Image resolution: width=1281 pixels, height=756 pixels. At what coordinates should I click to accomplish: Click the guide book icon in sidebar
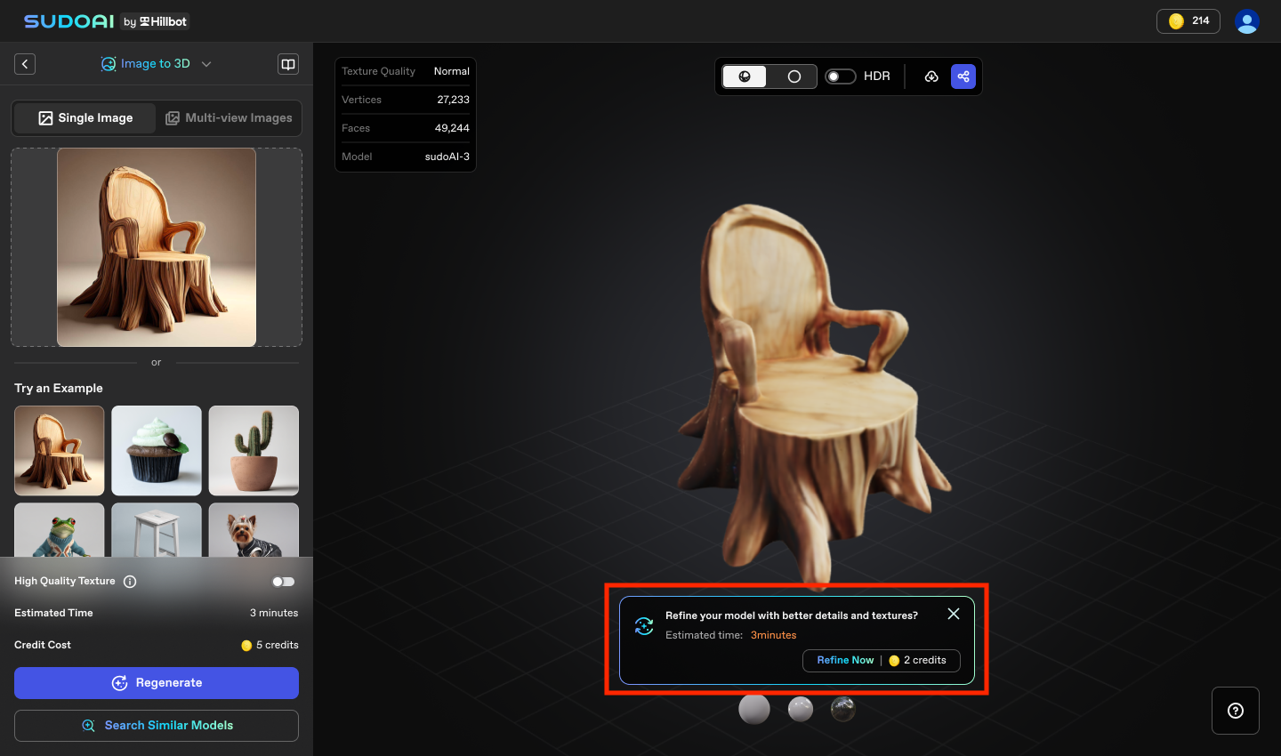(x=288, y=64)
